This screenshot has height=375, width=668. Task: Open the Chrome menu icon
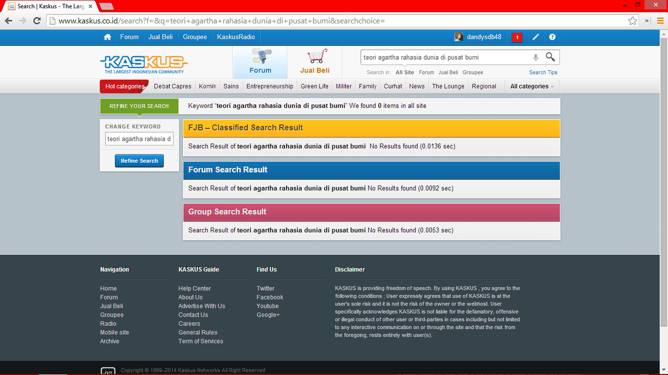(x=660, y=21)
